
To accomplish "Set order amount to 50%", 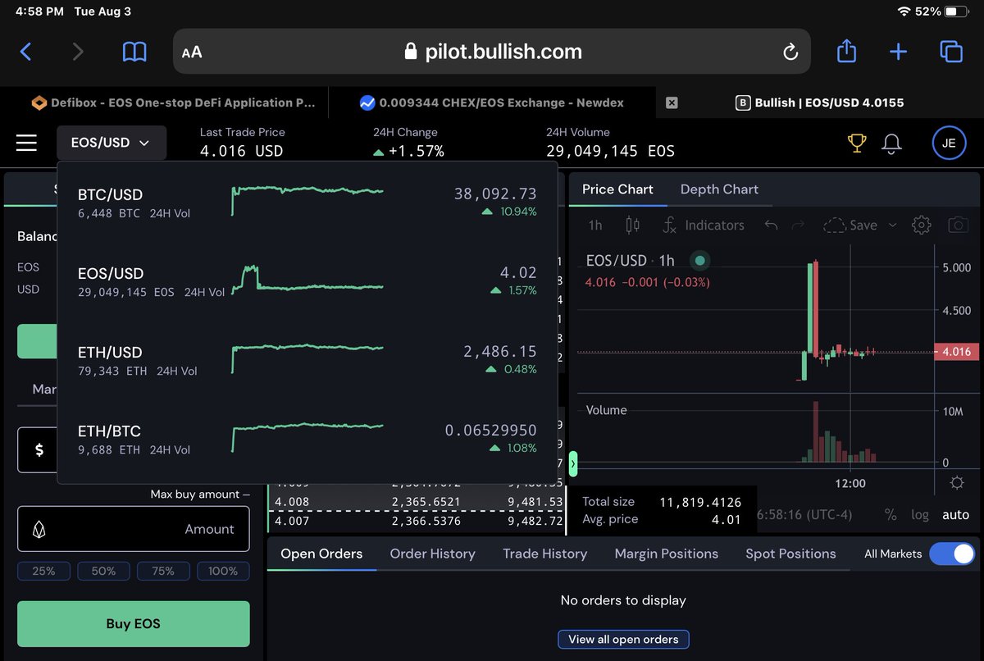I will coord(103,571).
